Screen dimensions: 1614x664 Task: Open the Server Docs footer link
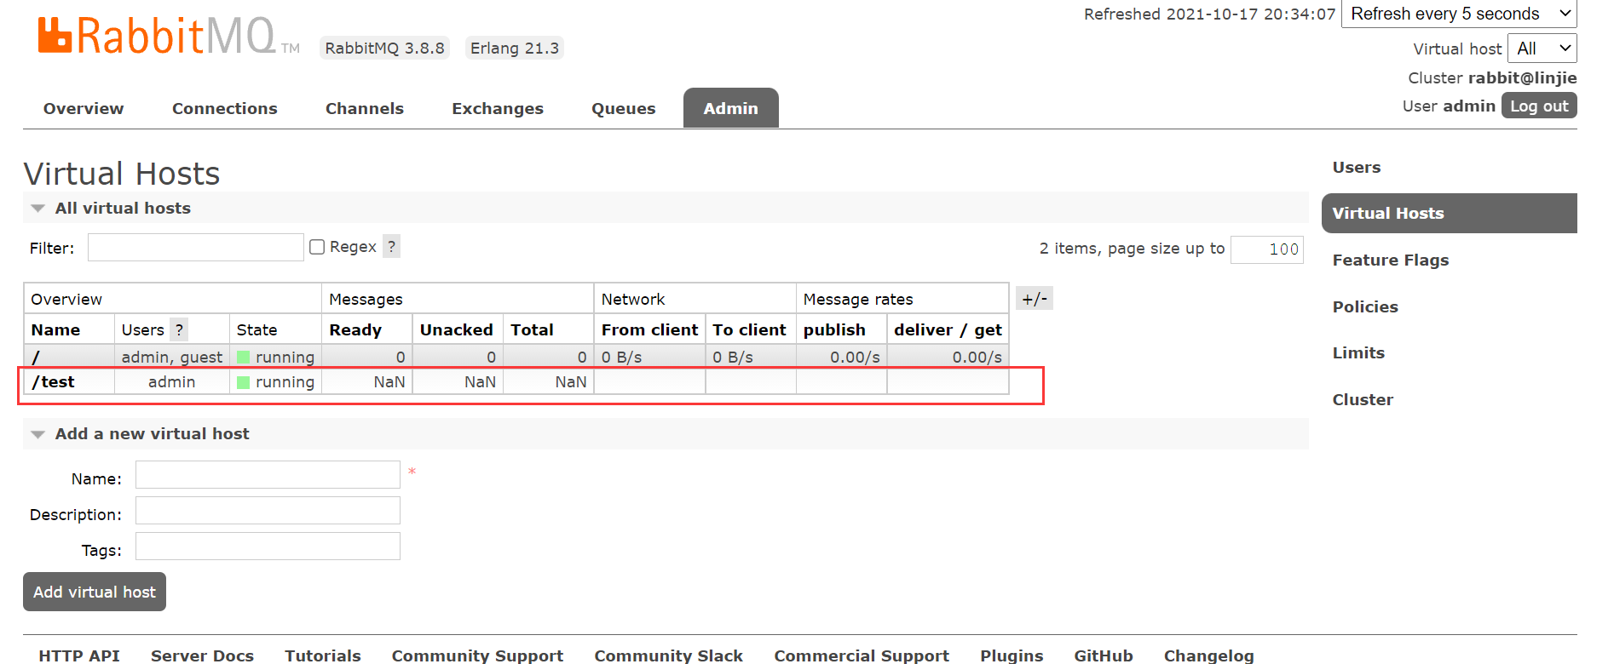coord(202,655)
